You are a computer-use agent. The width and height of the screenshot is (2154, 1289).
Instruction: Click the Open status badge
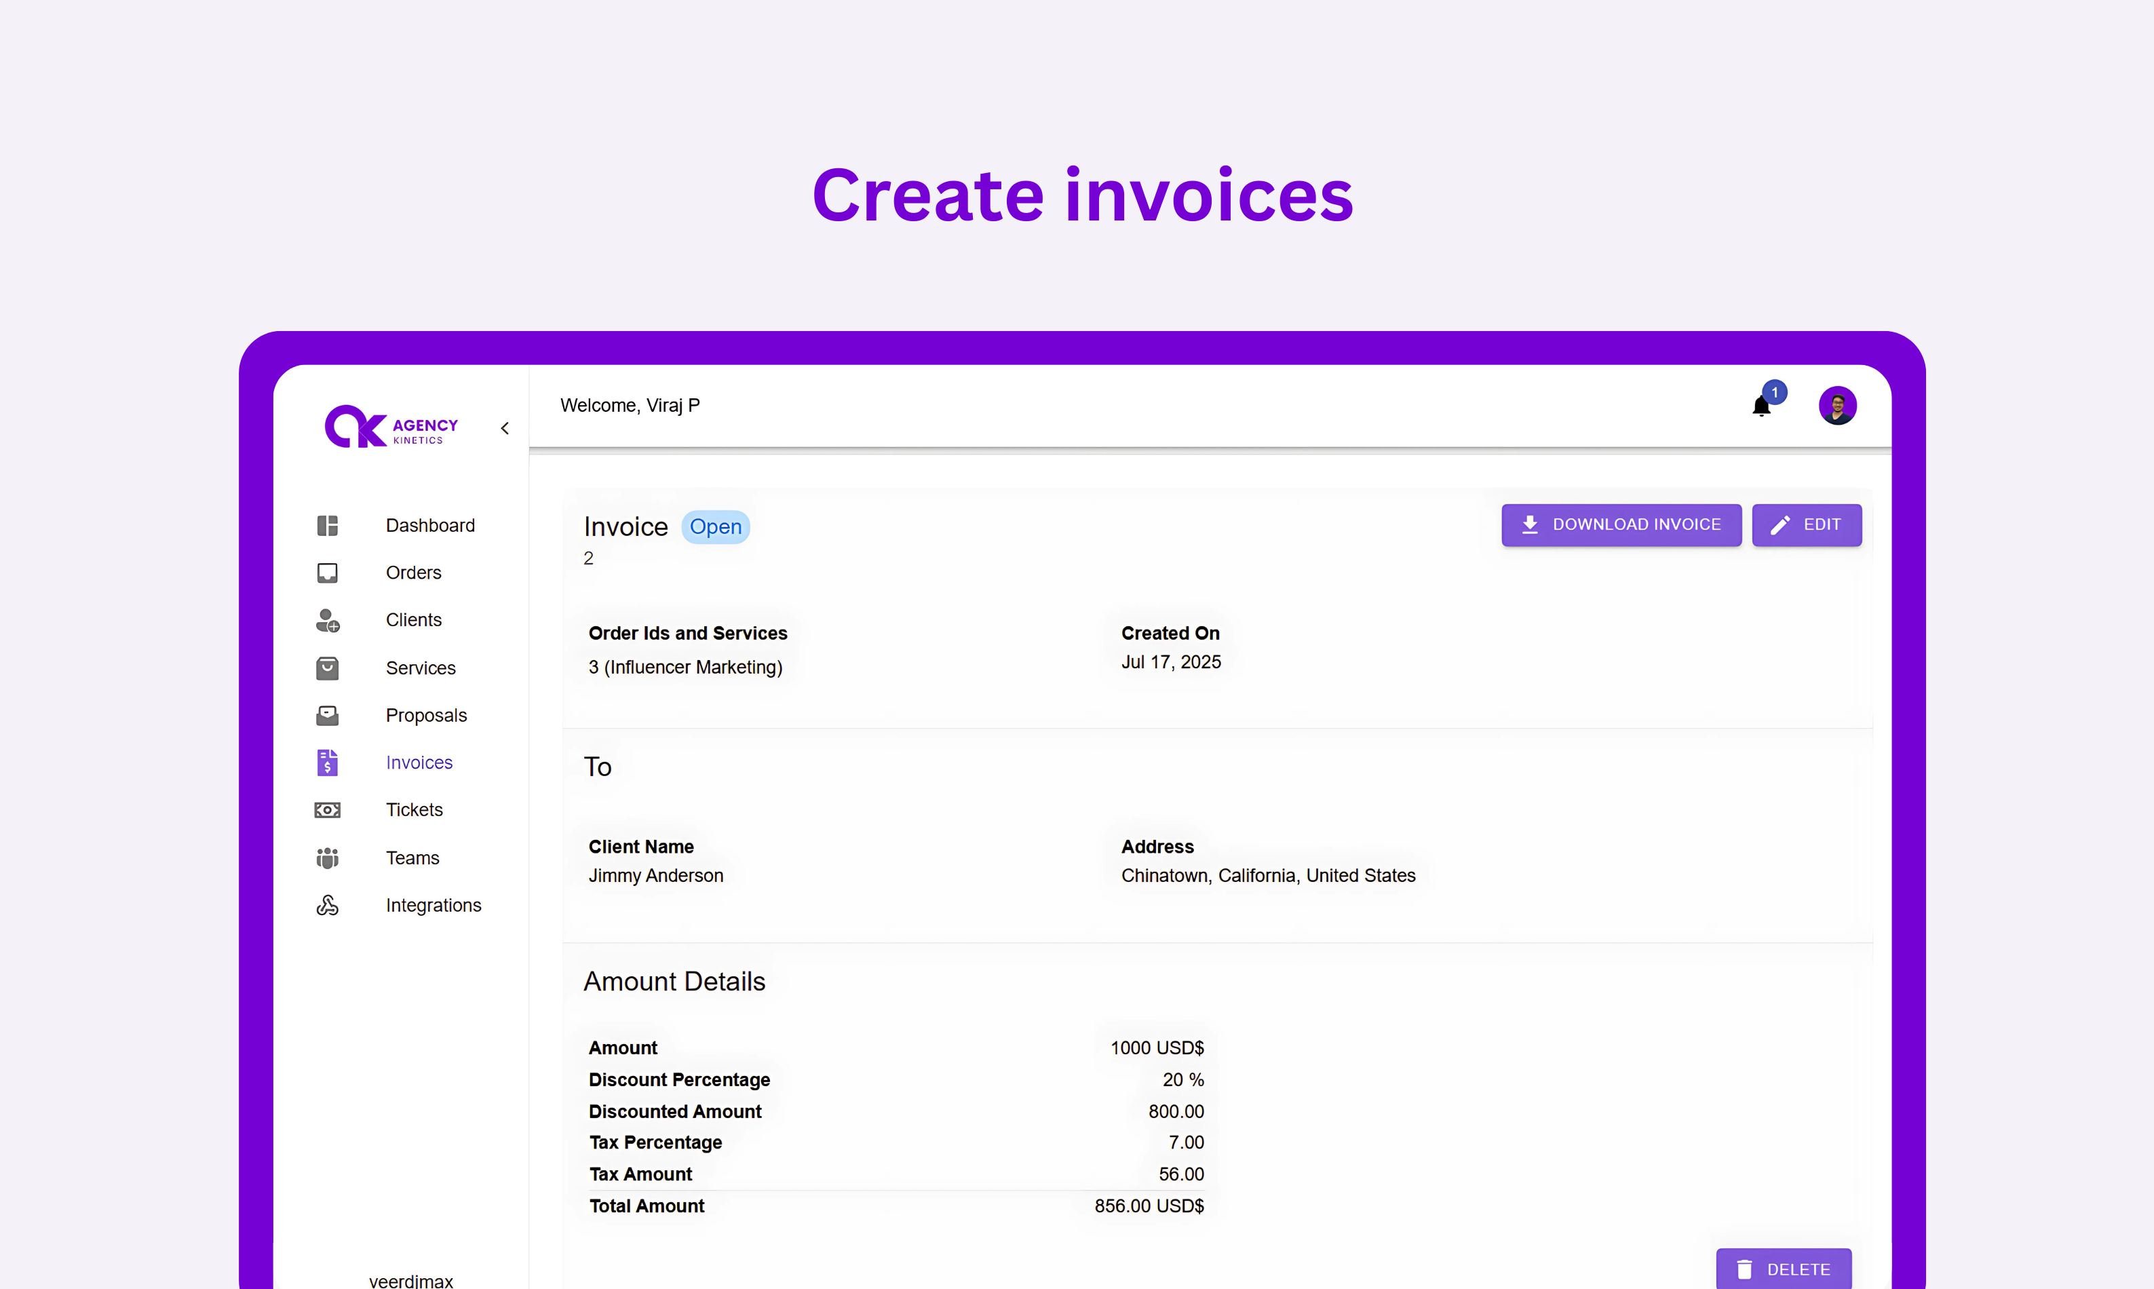715,527
